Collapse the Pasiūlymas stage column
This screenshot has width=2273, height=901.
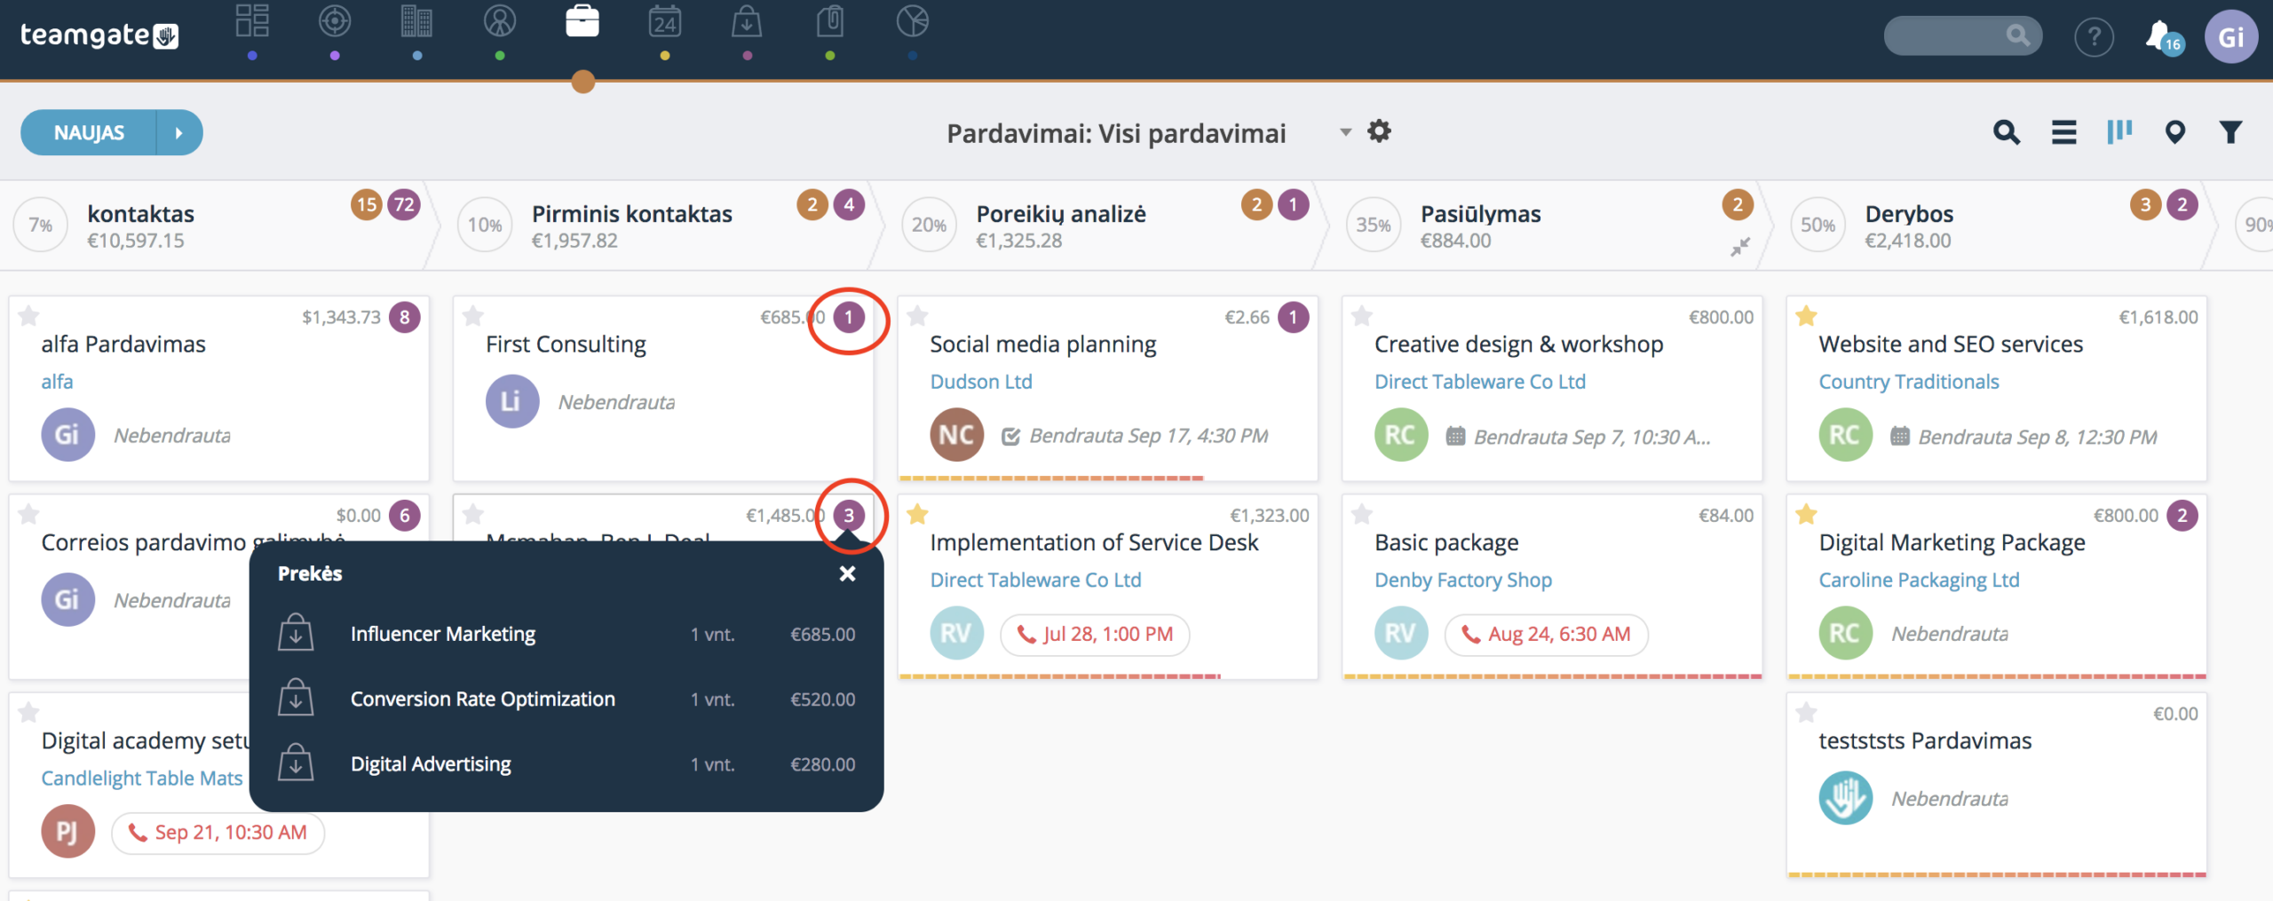1739,247
